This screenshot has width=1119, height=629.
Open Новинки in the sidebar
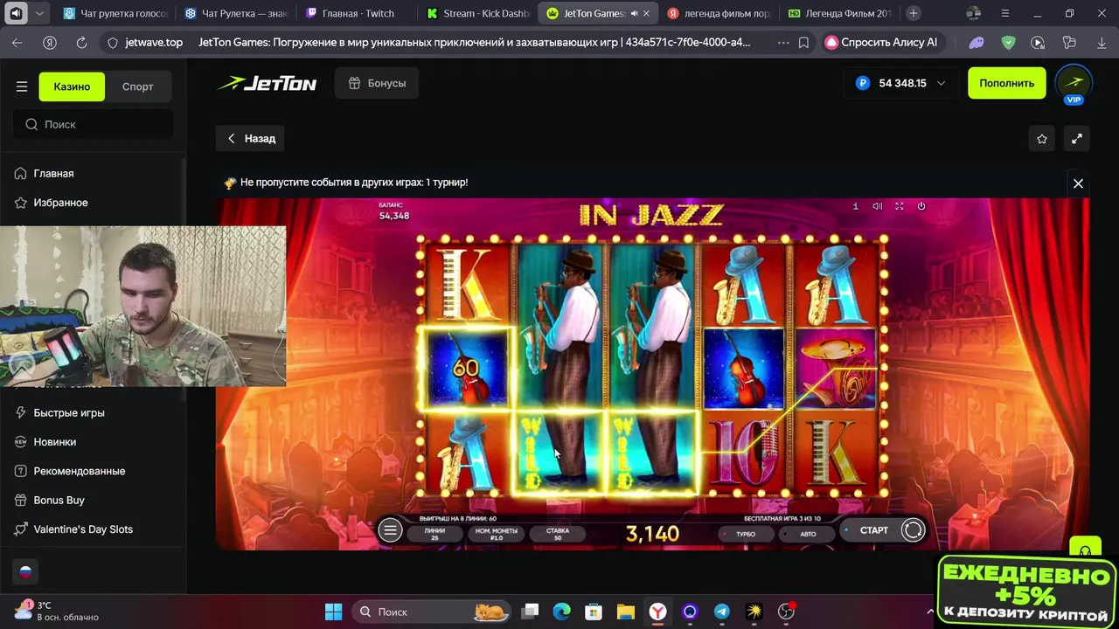tap(54, 442)
